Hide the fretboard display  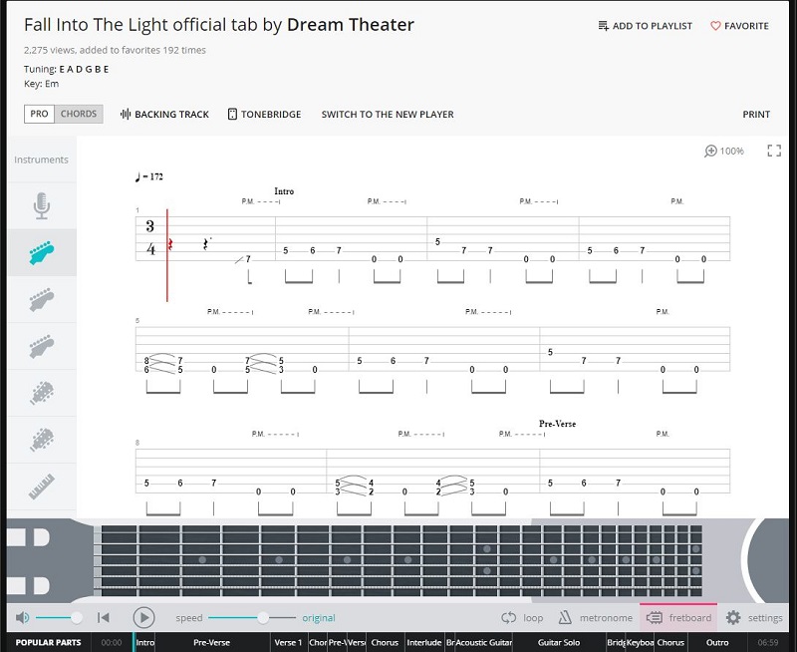point(678,618)
